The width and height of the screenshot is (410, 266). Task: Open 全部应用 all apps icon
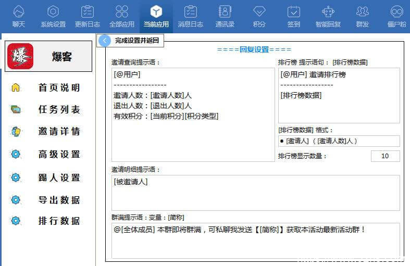(x=122, y=12)
